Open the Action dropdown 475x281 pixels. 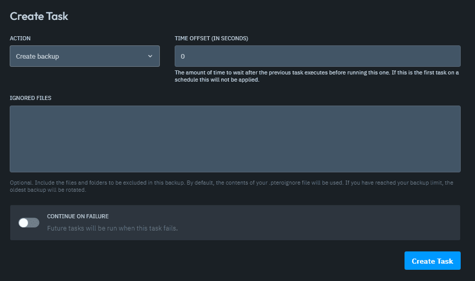[84, 56]
